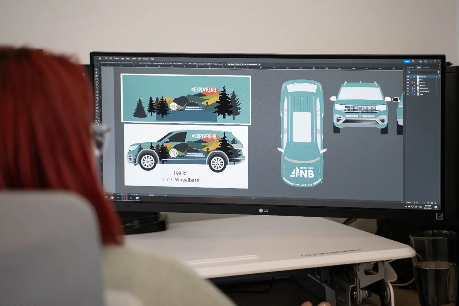Viewport: 459px width, 306px height.
Task: Open the Object menu
Action: pos(117,58)
